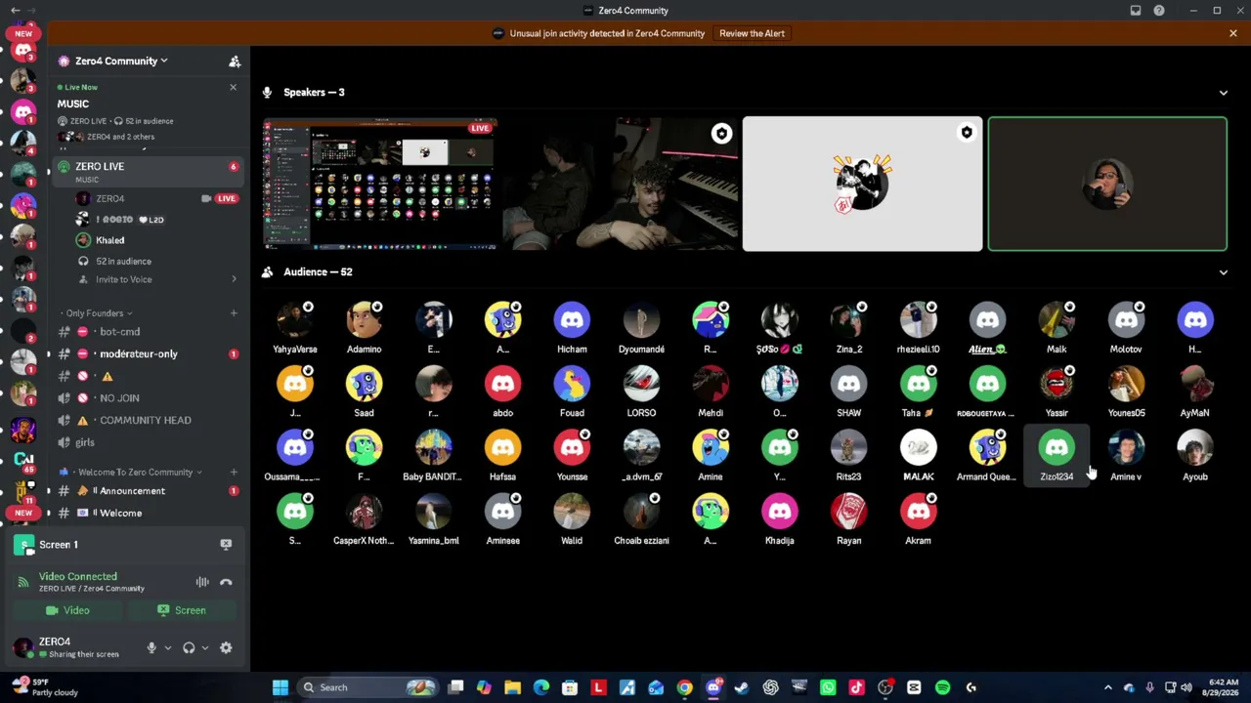This screenshot has width=1251, height=703.
Task: Collapse the Speakers section
Action: tap(1223, 93)
